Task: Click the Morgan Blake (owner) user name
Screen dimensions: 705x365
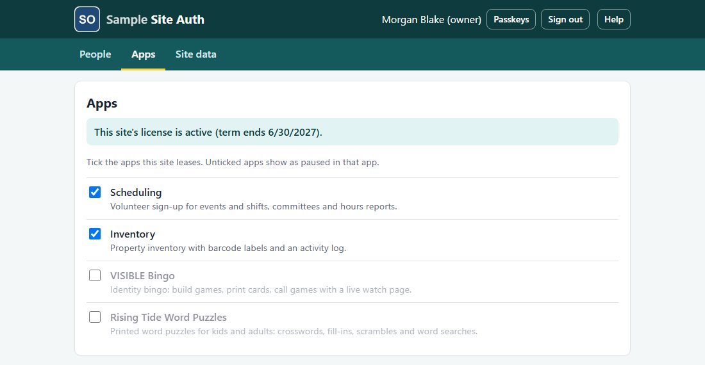Action: coord(431,20)
